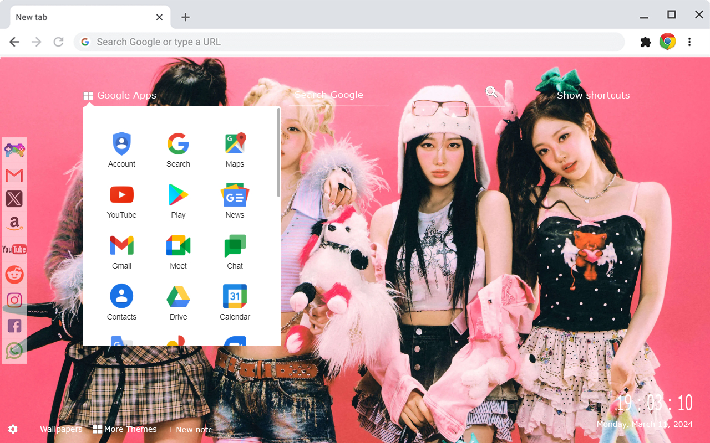
Task: Open Google Search app icon
Action: click(178, 144)
